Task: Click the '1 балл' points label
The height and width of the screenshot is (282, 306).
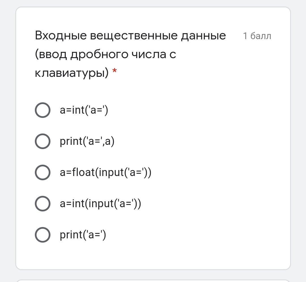Action: [x=257, y=36]
